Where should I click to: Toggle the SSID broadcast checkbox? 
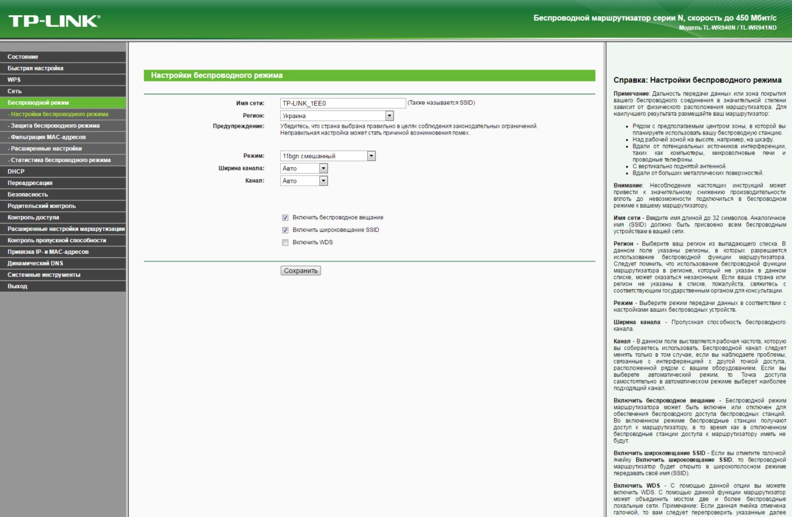coord(285,230)
